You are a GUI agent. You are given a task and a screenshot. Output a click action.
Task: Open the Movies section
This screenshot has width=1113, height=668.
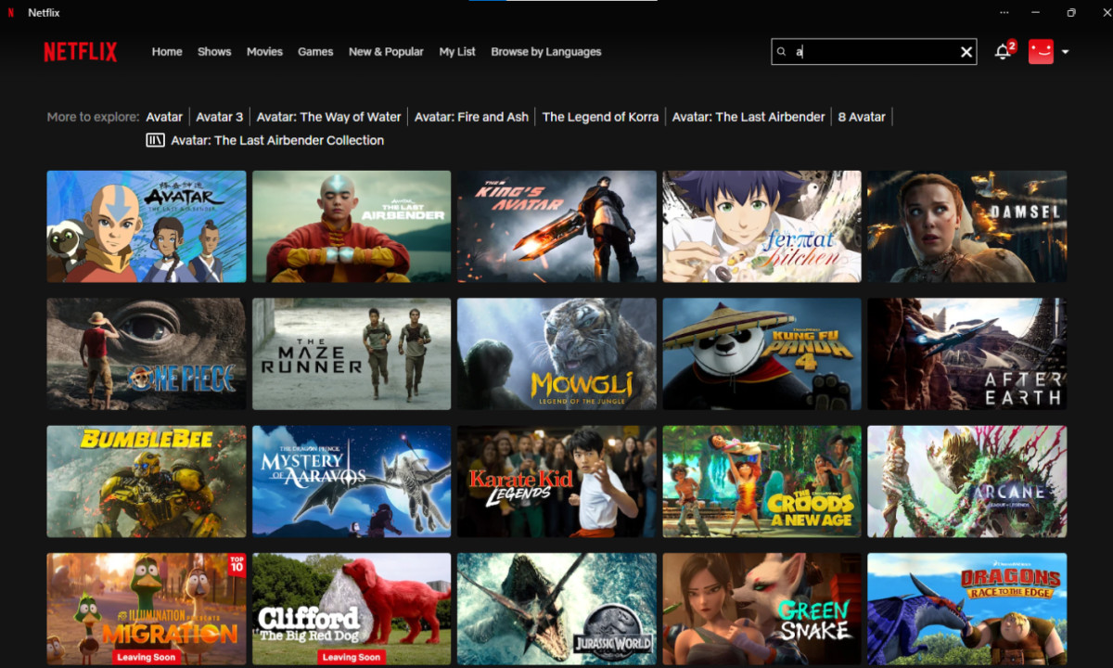264,52
